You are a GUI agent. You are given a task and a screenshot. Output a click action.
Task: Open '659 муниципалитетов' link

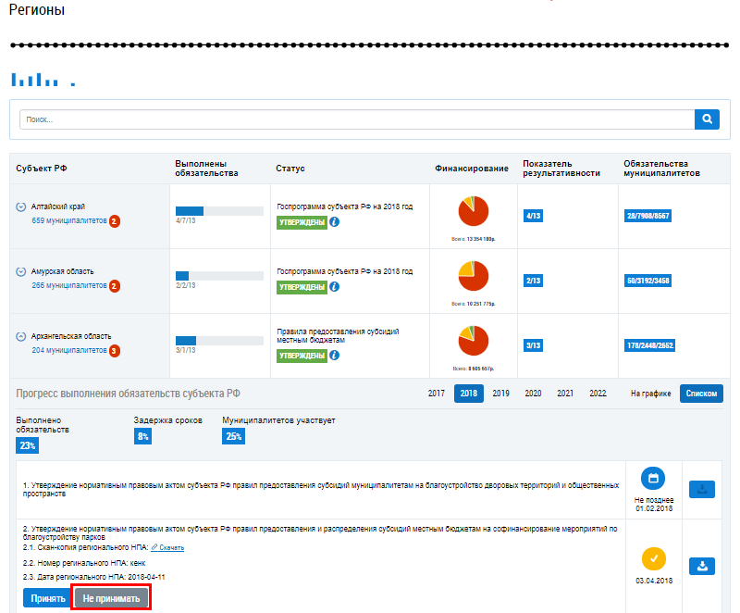69,221
